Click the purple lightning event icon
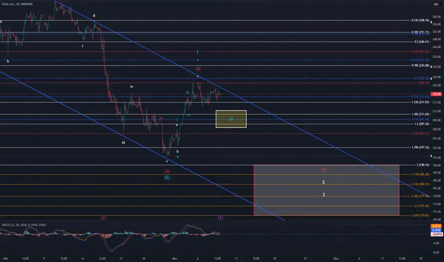The height and width of the screenshot is (262, 444). pos(220,217)
